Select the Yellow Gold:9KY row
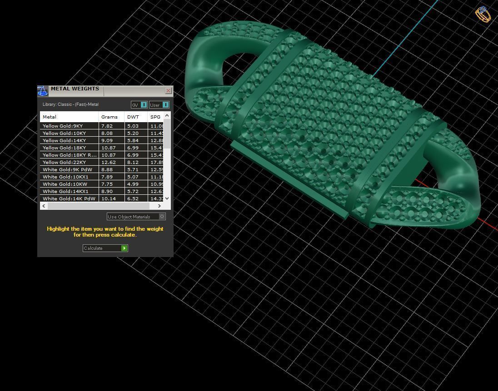Viewport: 498px width, 391px height. pyautogui.click(x=102, y=126)
